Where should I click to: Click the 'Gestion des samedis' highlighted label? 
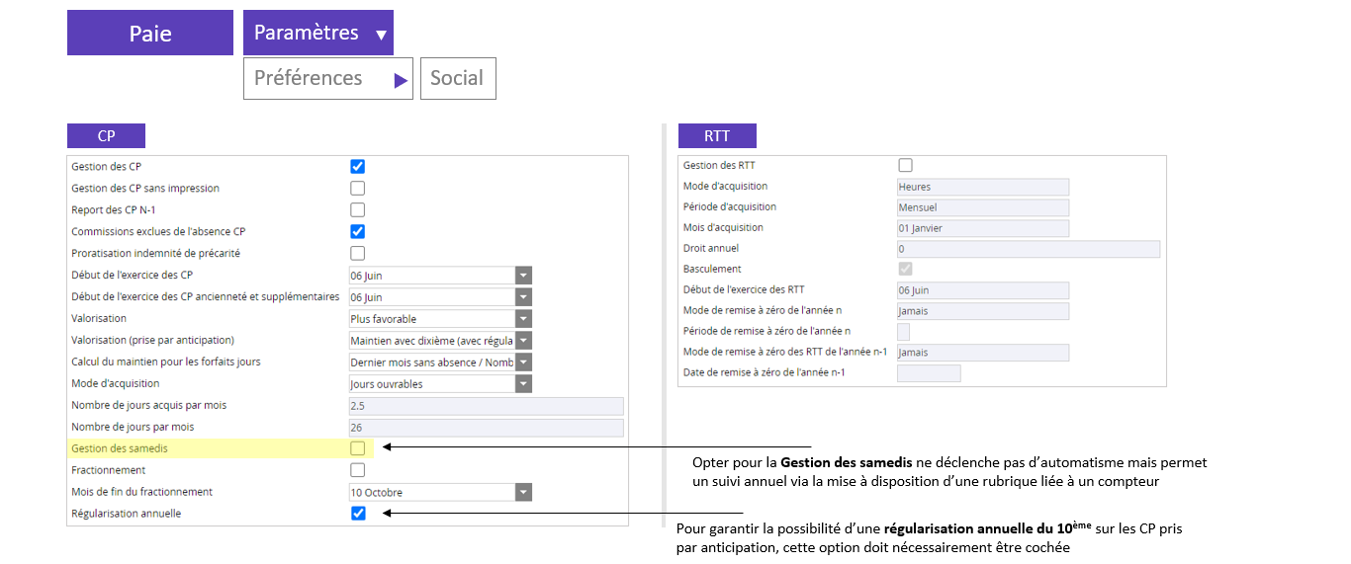[120, 448]
